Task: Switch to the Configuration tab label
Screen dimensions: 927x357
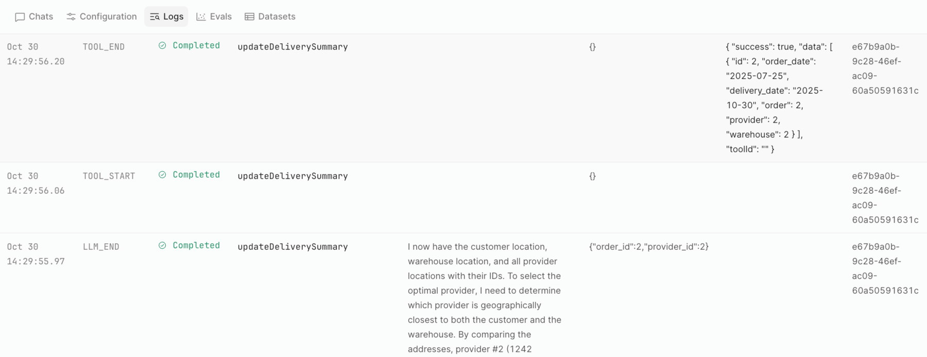Action: coord(108,16)
